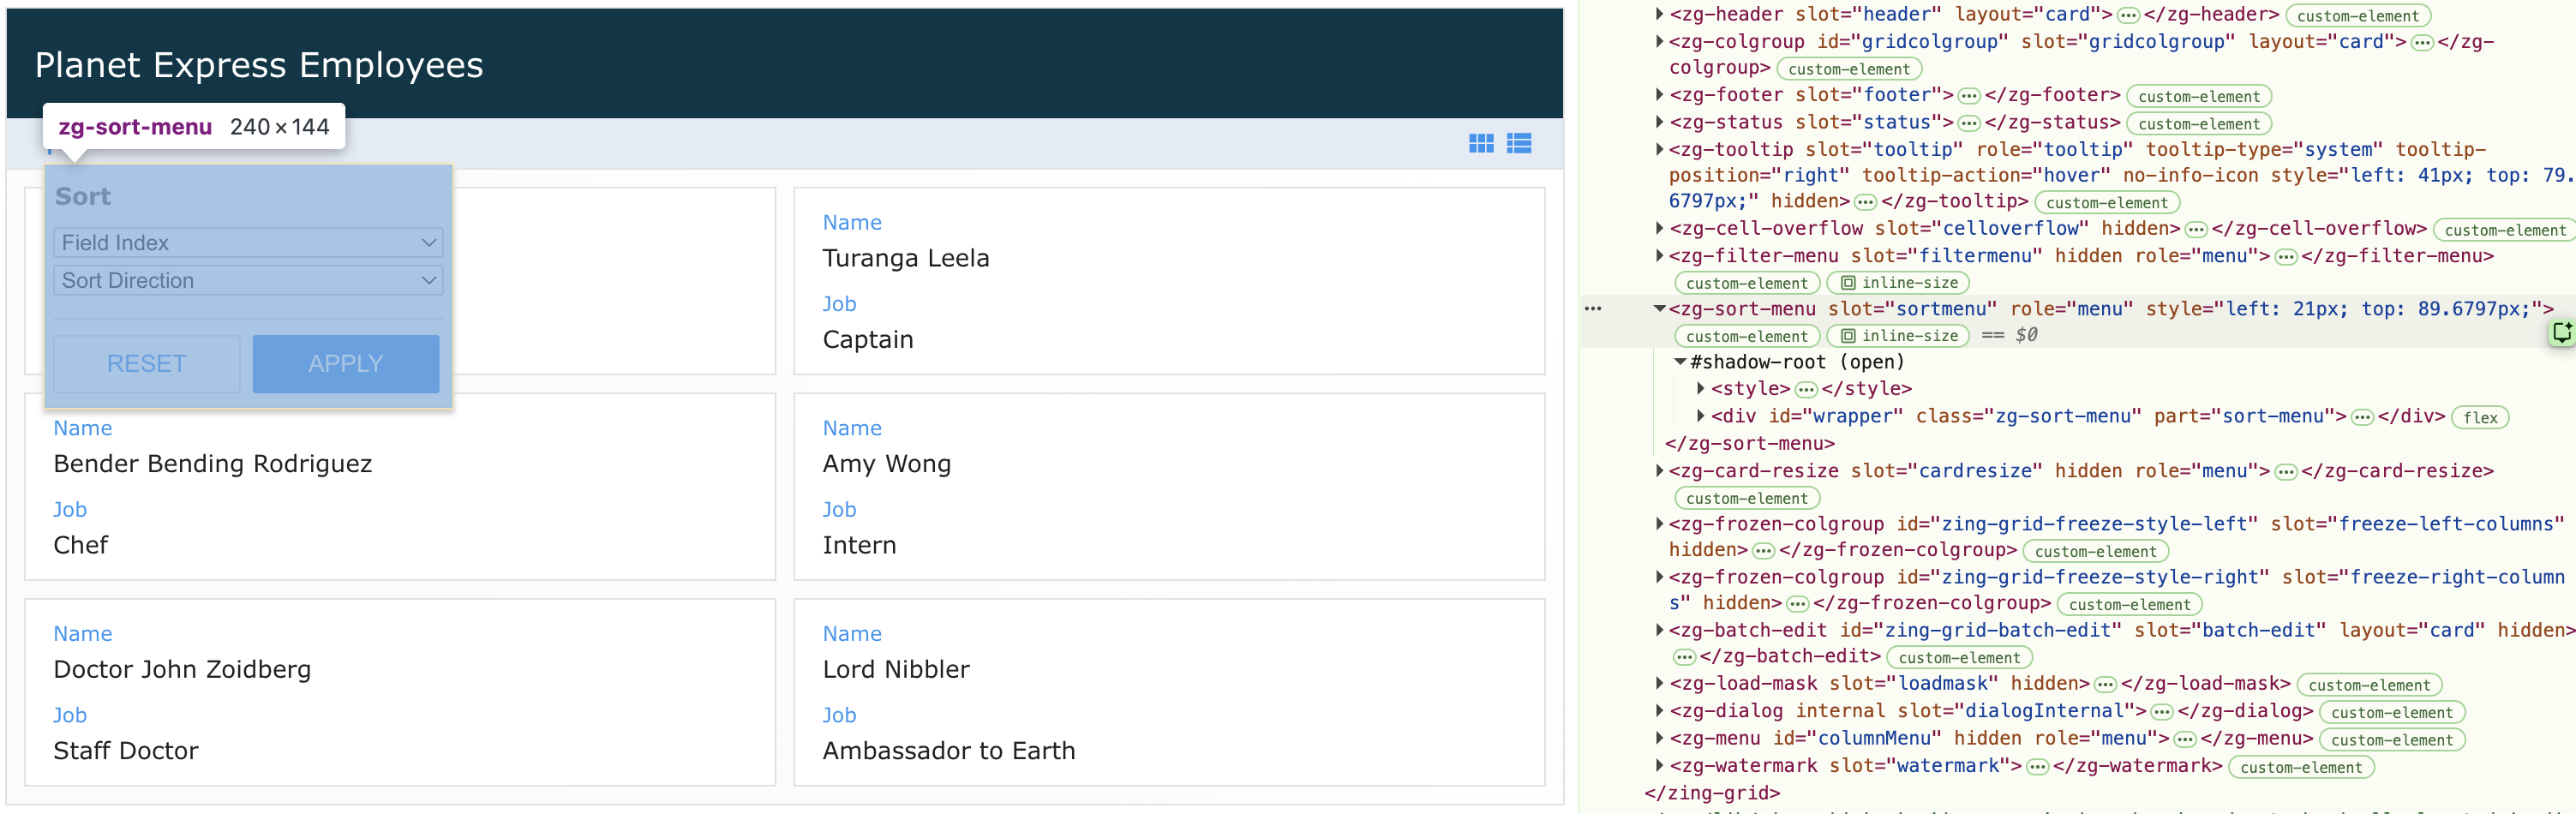Viewport: 2576px width, 814px height.
Task: Click the RESET button in Sort menu
Action: click(x=147, y=364)
